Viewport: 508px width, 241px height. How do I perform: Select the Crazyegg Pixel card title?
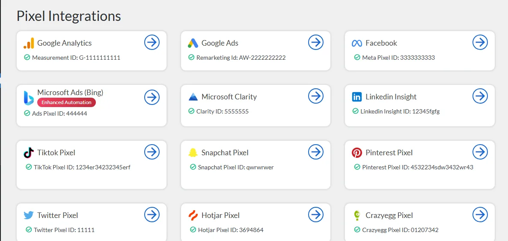tap(389, 215)
